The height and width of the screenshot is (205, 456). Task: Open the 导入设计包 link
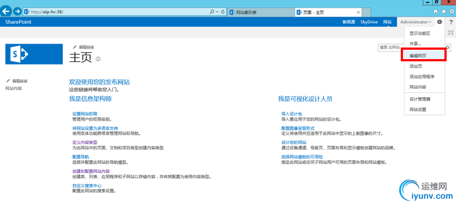pyautogui.click(x=291, y=114)
